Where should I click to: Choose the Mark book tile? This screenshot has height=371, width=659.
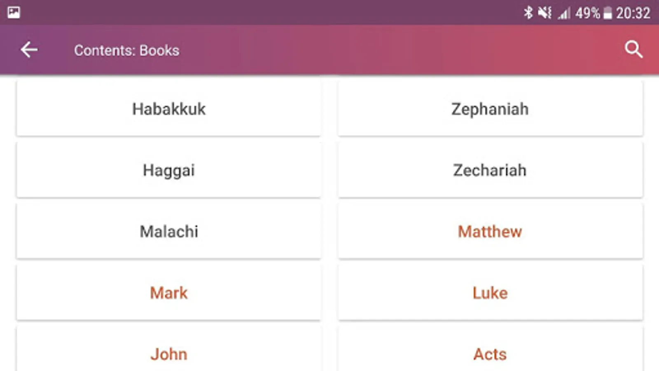[x=168, y=293]
